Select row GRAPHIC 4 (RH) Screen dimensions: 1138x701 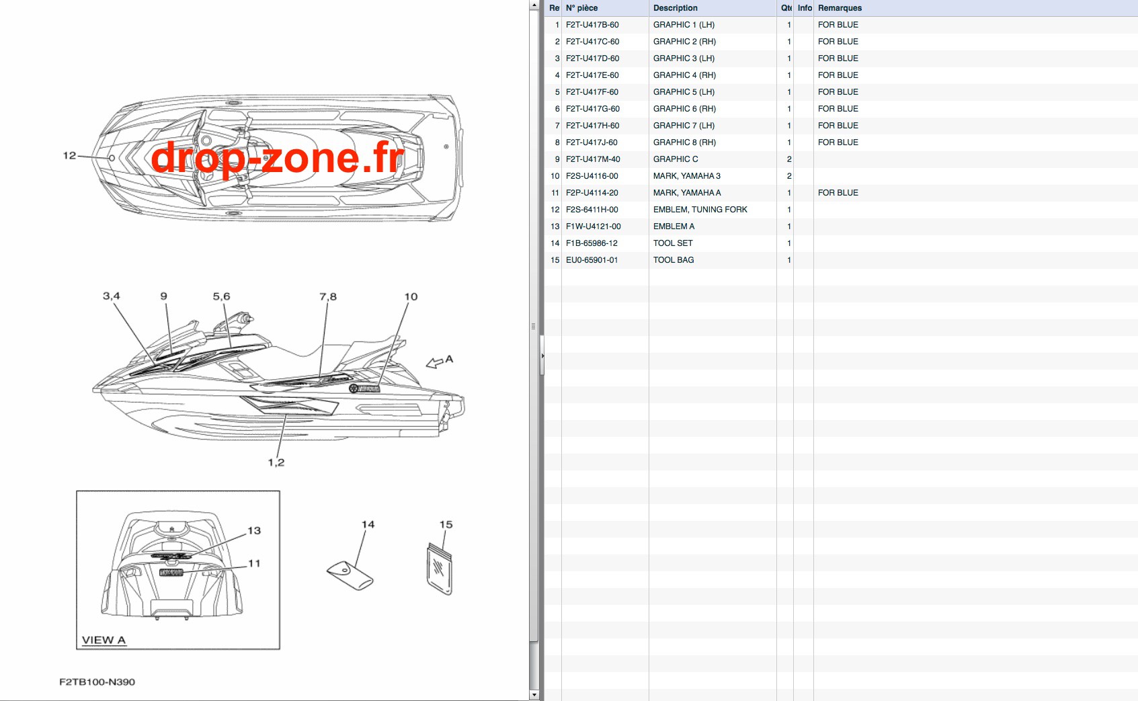click(x=841, y=75)
